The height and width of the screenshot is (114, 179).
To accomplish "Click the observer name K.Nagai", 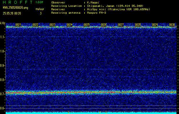I will [x=93, y=3].
